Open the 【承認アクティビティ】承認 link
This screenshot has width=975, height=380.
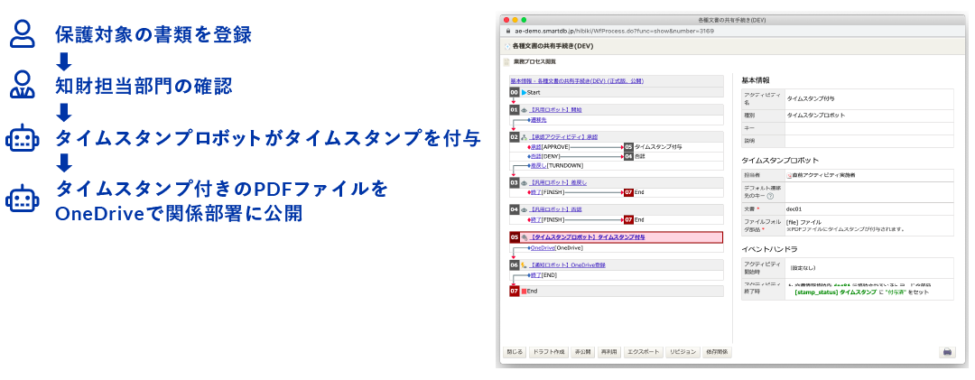(562, 136)
